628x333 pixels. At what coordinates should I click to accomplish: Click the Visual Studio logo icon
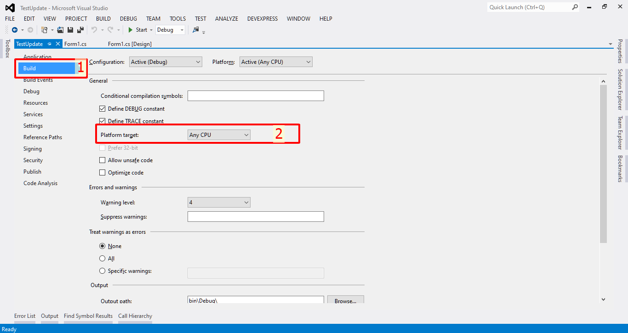(x=10, y=8)
